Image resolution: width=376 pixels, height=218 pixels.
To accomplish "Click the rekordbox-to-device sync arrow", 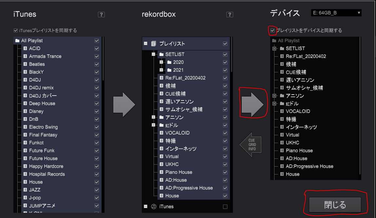I will (x=253, y=105).
